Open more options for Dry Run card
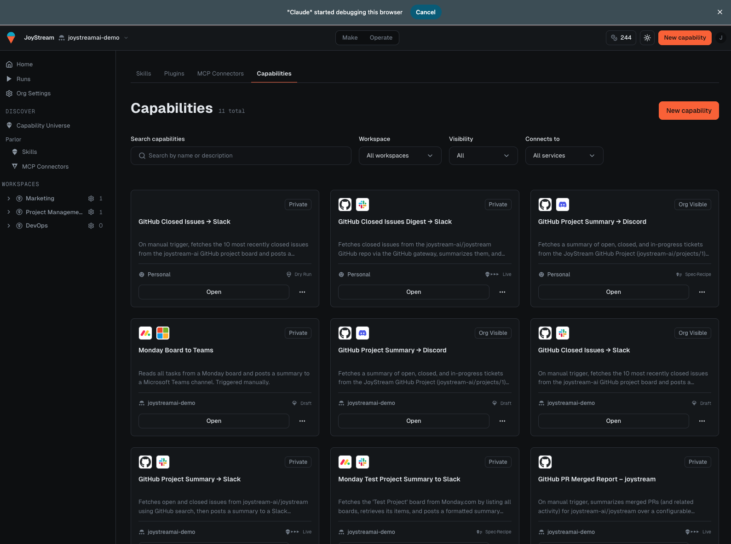Screen dimensions: 731x544 (302, 292)
